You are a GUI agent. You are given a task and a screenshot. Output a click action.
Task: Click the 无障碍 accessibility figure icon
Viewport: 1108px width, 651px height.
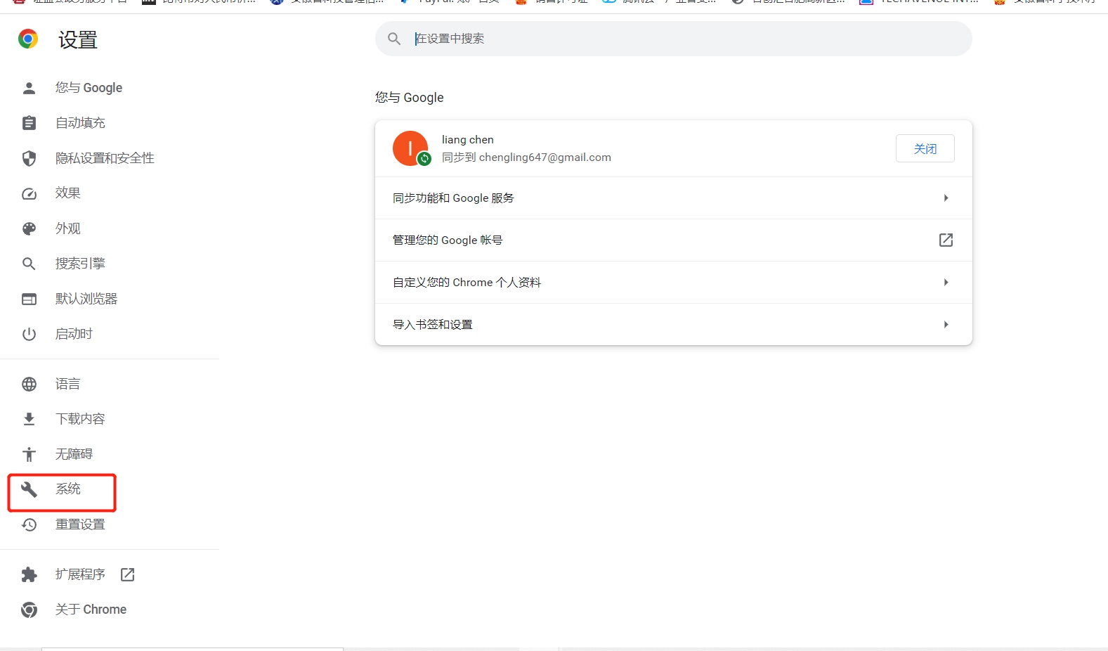click(29, 454)
